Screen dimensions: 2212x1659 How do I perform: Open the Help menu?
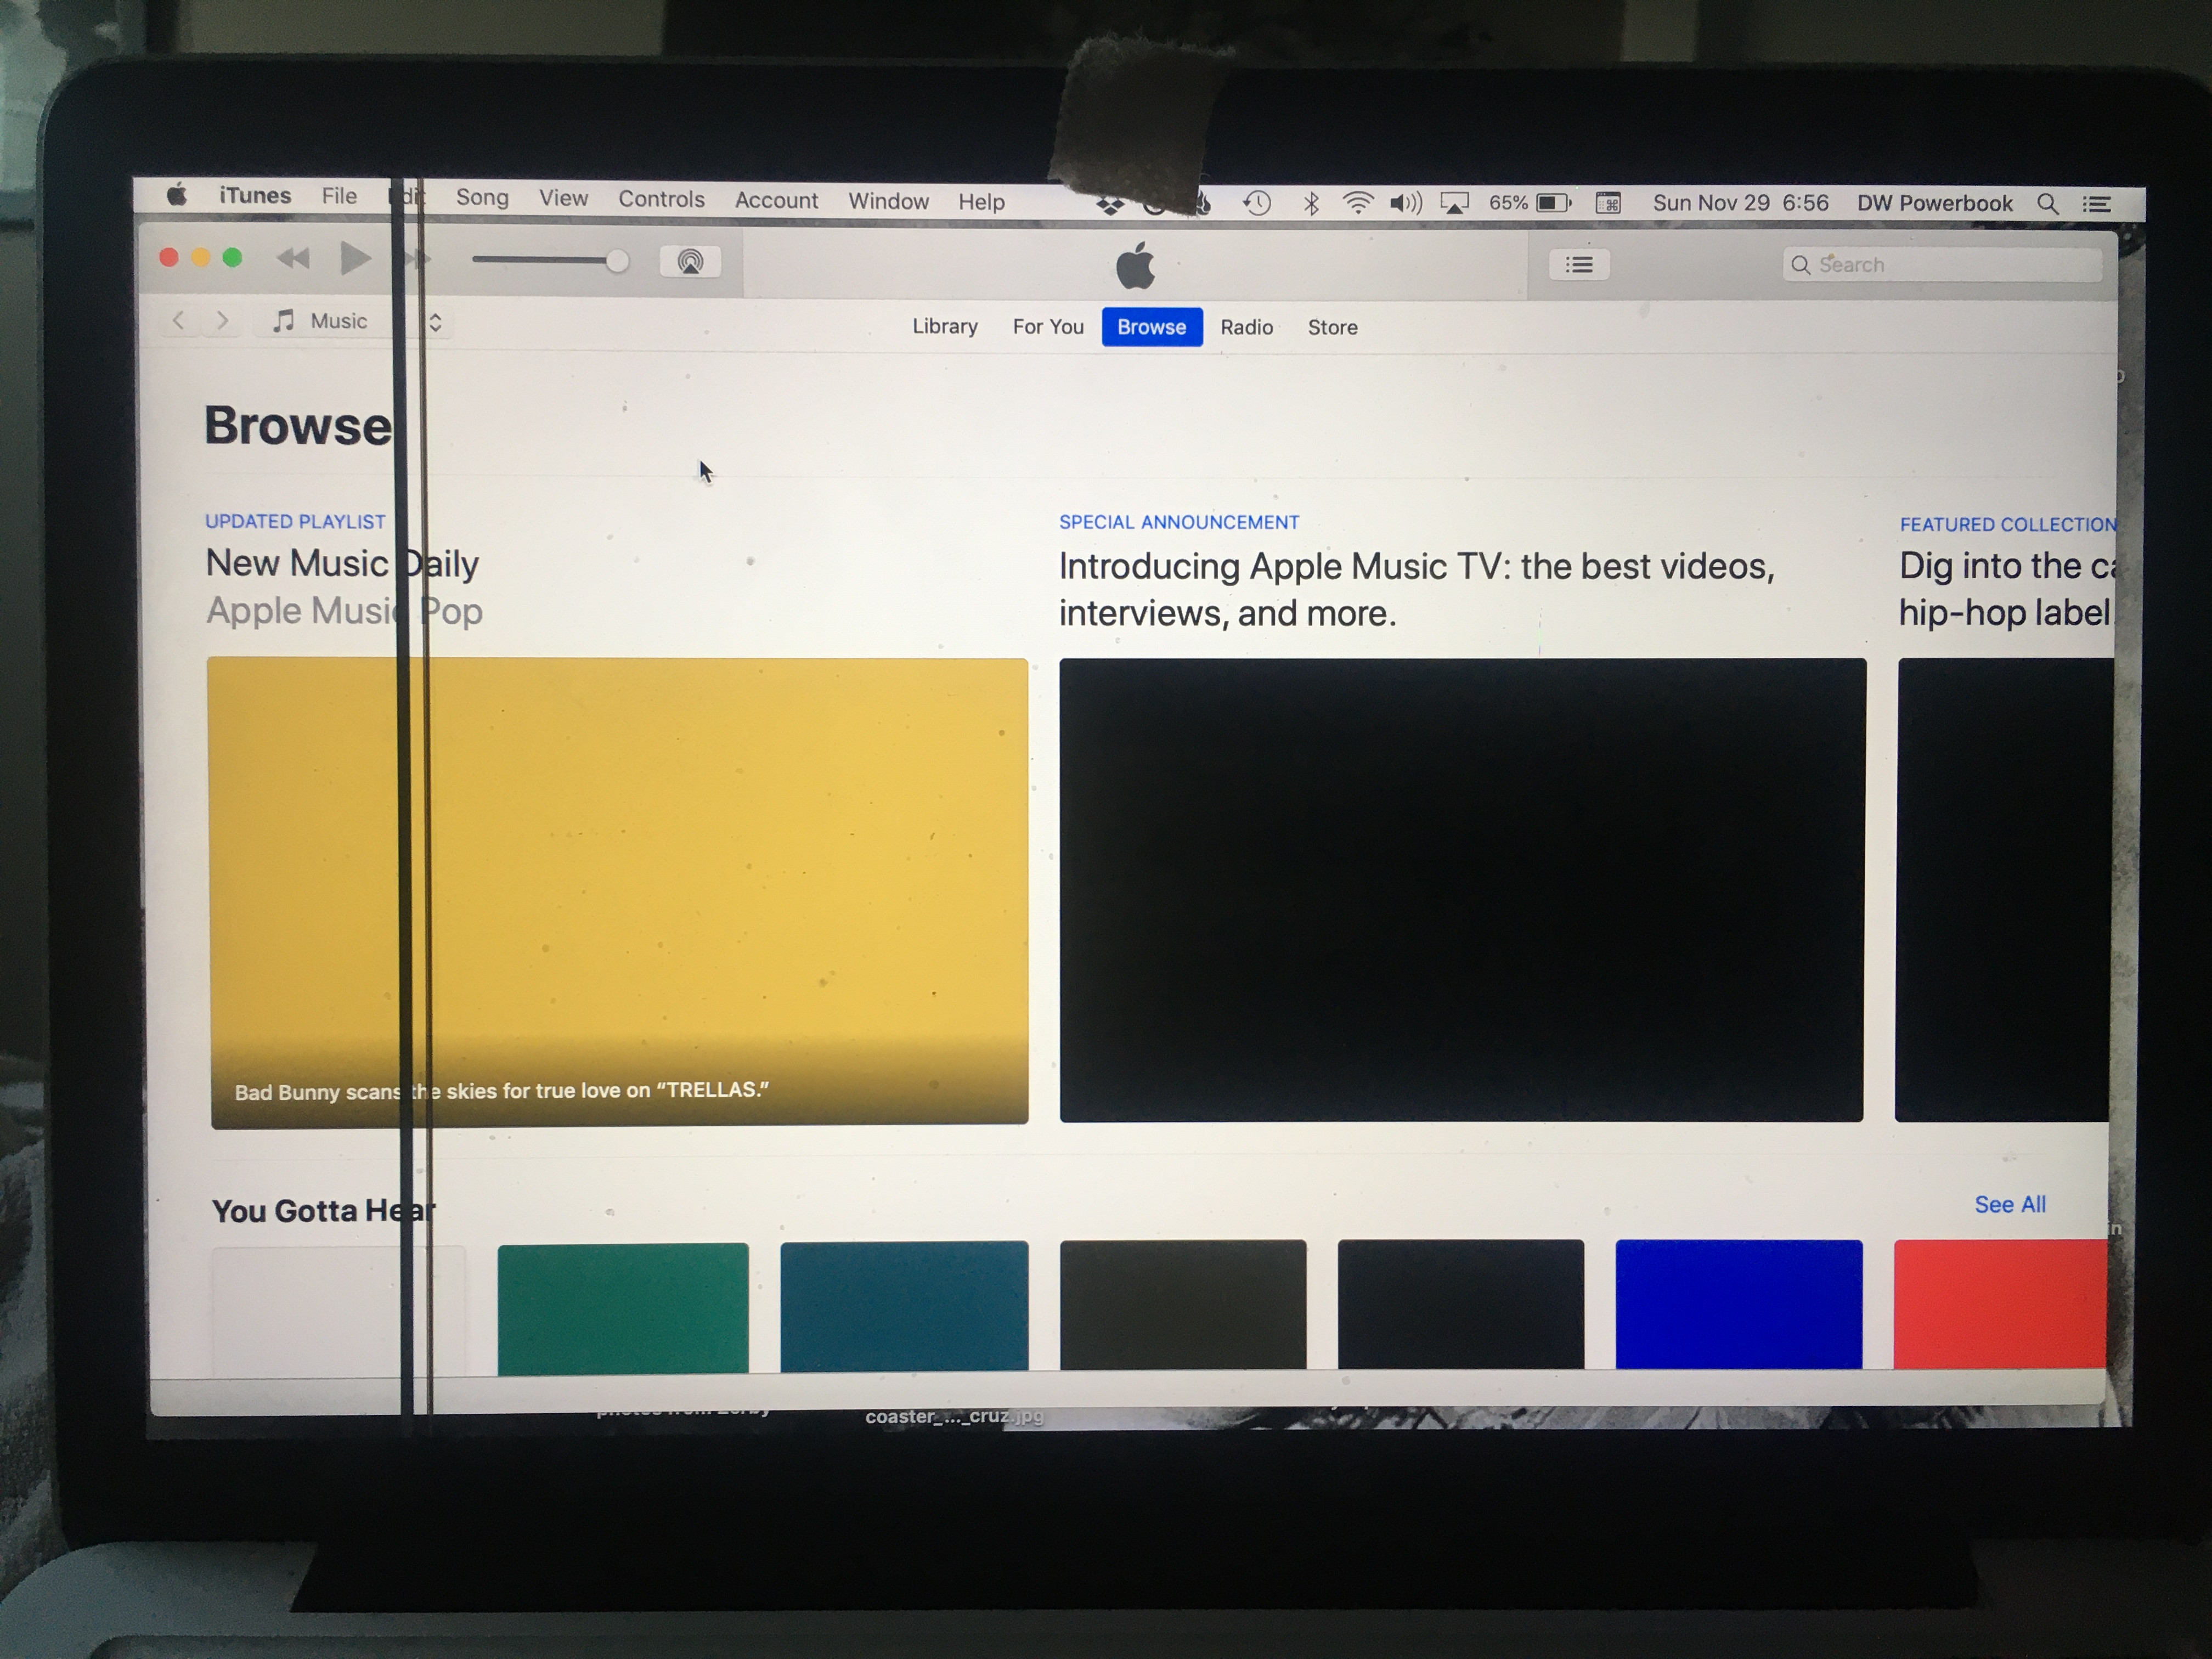(x=981, y=202)
